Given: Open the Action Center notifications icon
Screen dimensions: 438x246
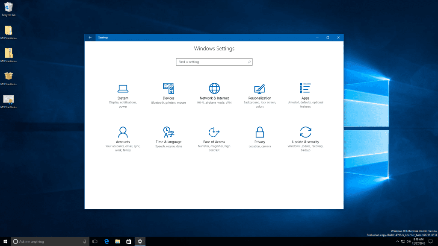Looking at the screenshot, I should (x=430, y=242).
